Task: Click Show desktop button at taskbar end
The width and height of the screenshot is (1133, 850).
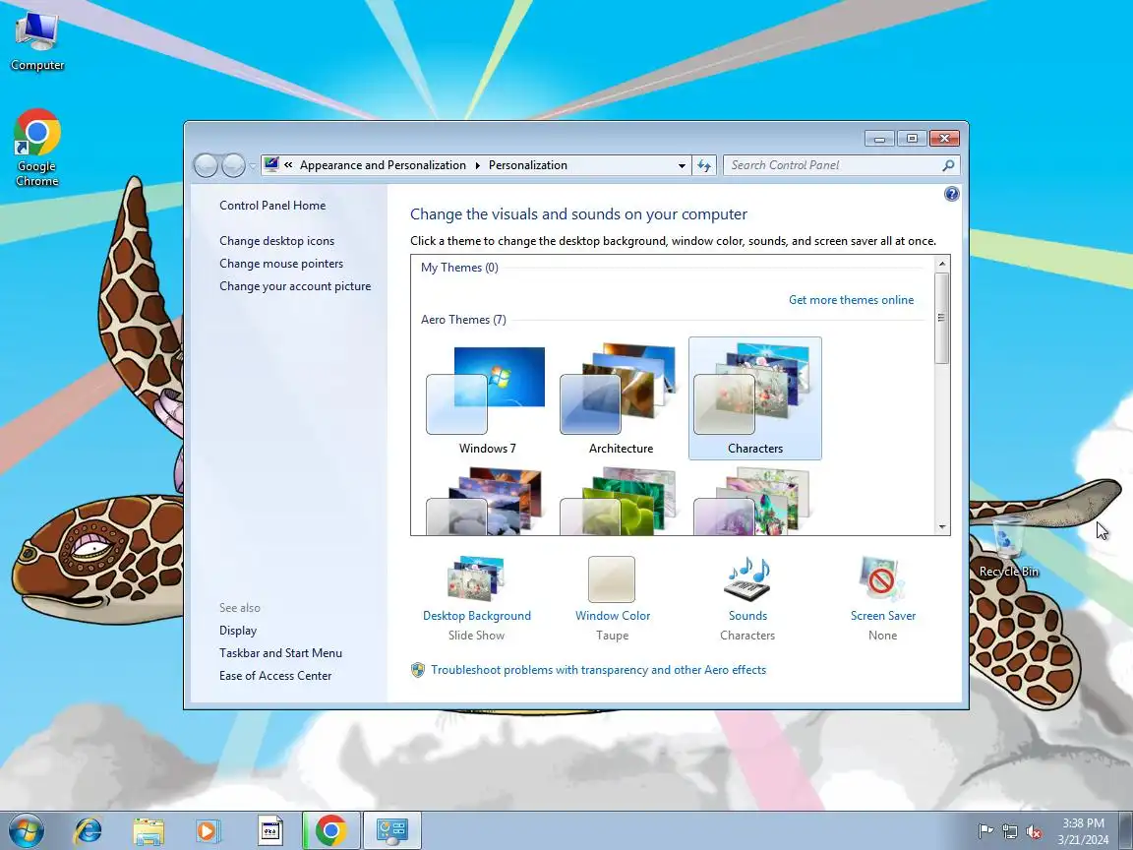Action: pos(1126,831)
